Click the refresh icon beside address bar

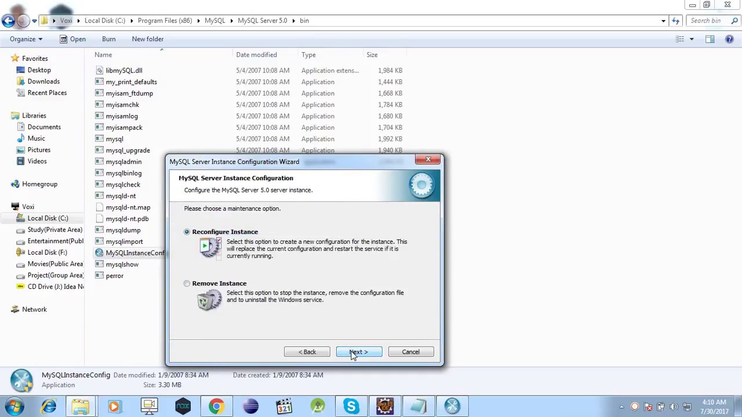click(675, 21)
